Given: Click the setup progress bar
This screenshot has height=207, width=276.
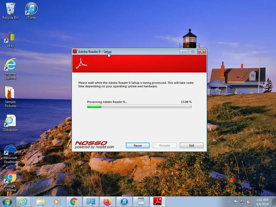Looking at the screenshot, I should 139,106.
